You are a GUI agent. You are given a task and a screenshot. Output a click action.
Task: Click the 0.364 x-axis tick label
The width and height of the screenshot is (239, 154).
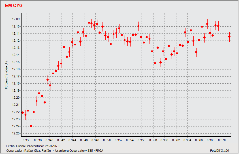click(188, 140)
